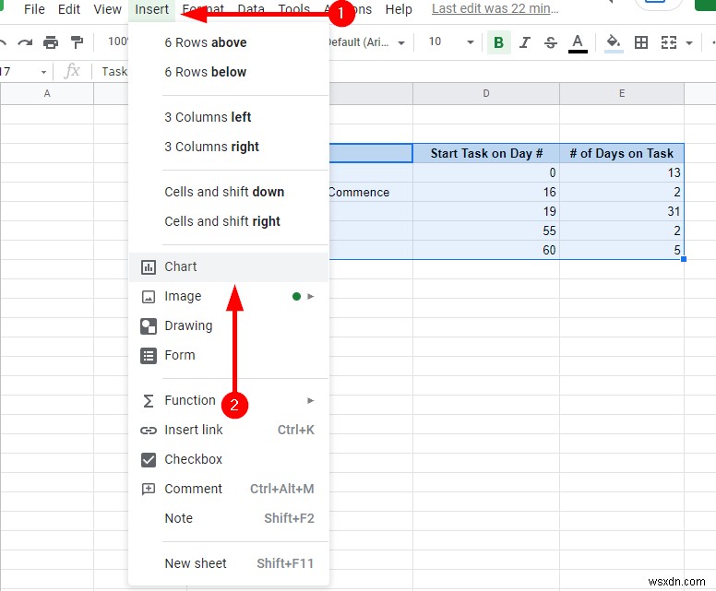Click the Insert link chain icon
The width and height of the screenshot is (716, 591).
[148, 430]
